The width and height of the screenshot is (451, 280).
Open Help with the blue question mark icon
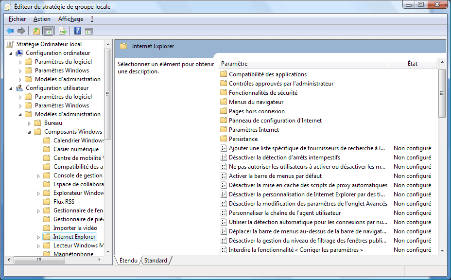(x=77, y=31)
